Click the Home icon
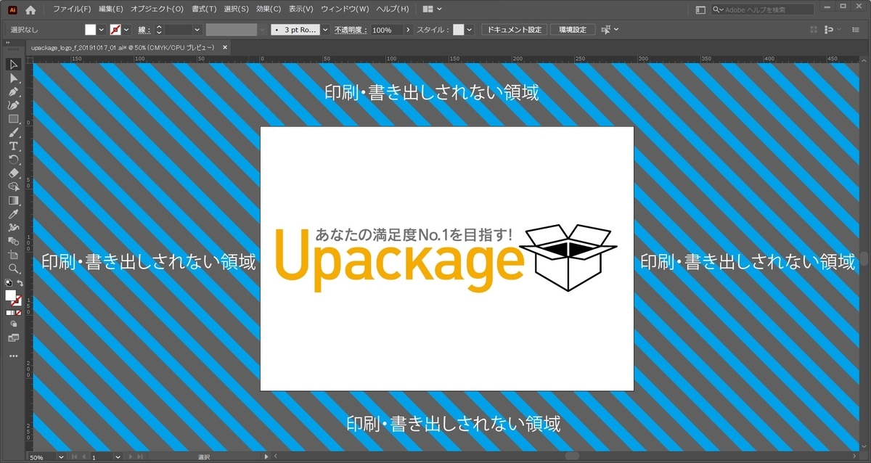This screenshot has height=463, width=871. (x=30, y=10)
